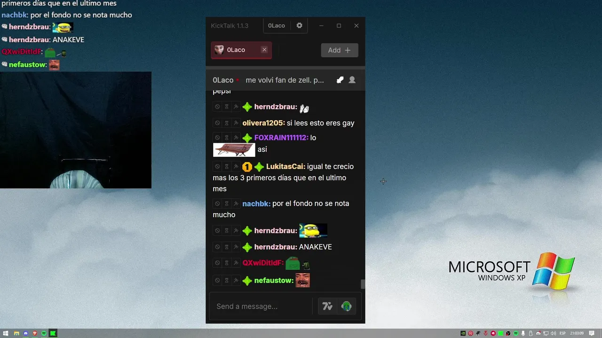The image size is (602, 338).
Task: Click the system clock 21:03:09
Action: 577,333
